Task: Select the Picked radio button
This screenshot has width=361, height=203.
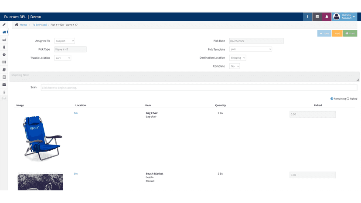Action: tap(348, 99)
